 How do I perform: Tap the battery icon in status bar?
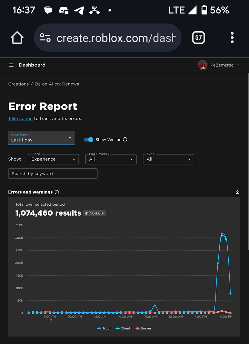pyautogui.click(x=204, y=10)
